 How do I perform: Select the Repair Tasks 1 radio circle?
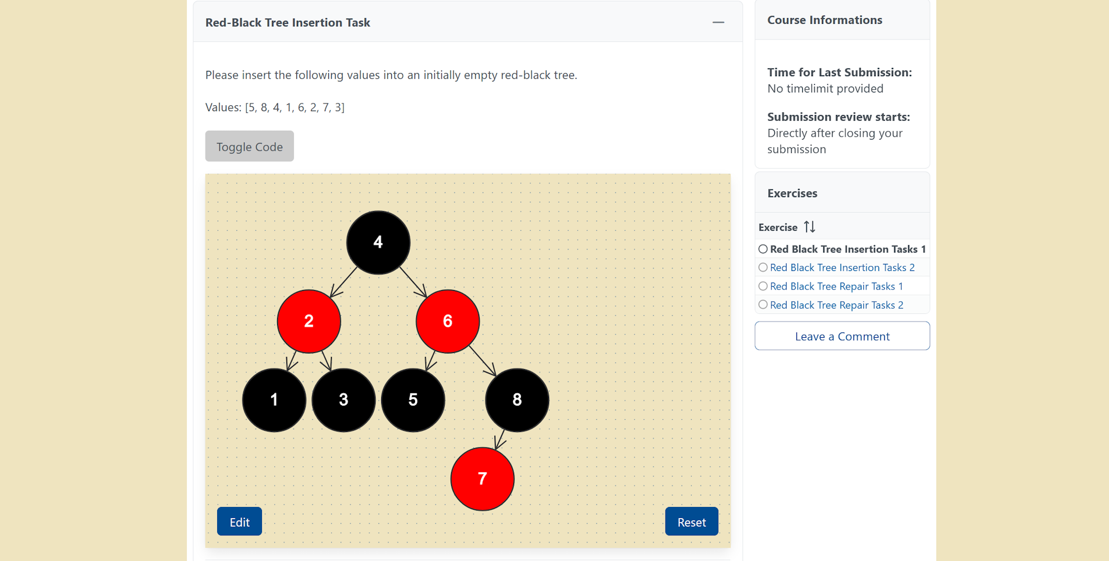[763, 286]
